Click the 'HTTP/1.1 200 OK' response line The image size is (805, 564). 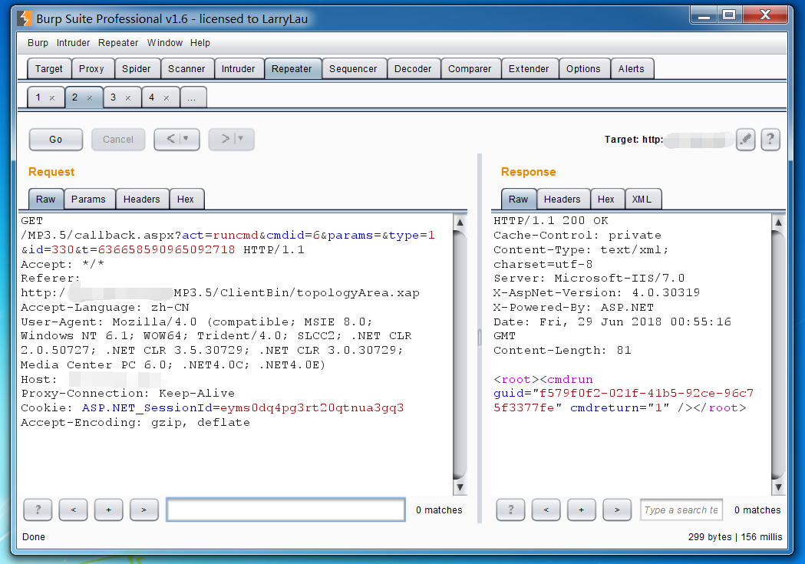(x=551, y=221)
